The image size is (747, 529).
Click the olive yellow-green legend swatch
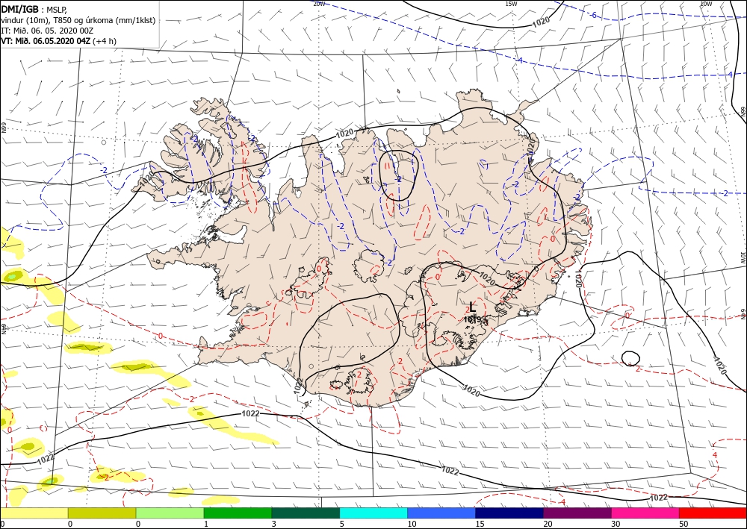click(x=102, y=513)
